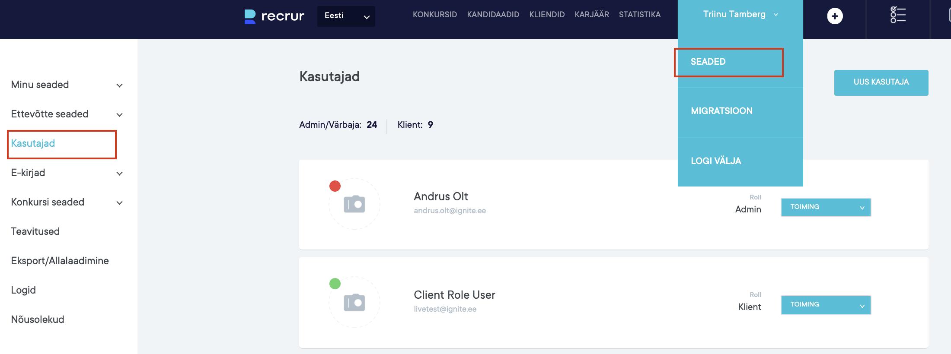Click Andrus Olt's camera photo placeholder

tap(354, 204)
